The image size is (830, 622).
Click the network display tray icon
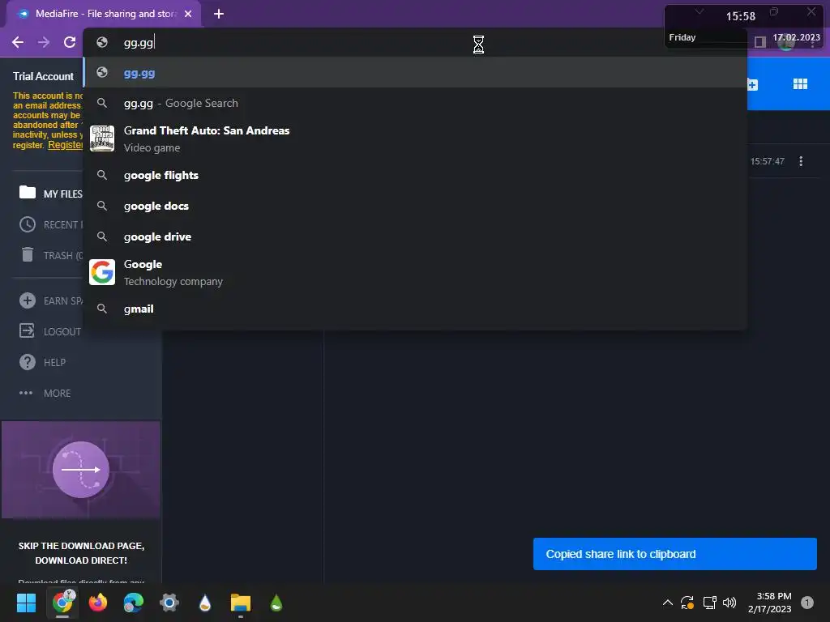tap(709, 603)
